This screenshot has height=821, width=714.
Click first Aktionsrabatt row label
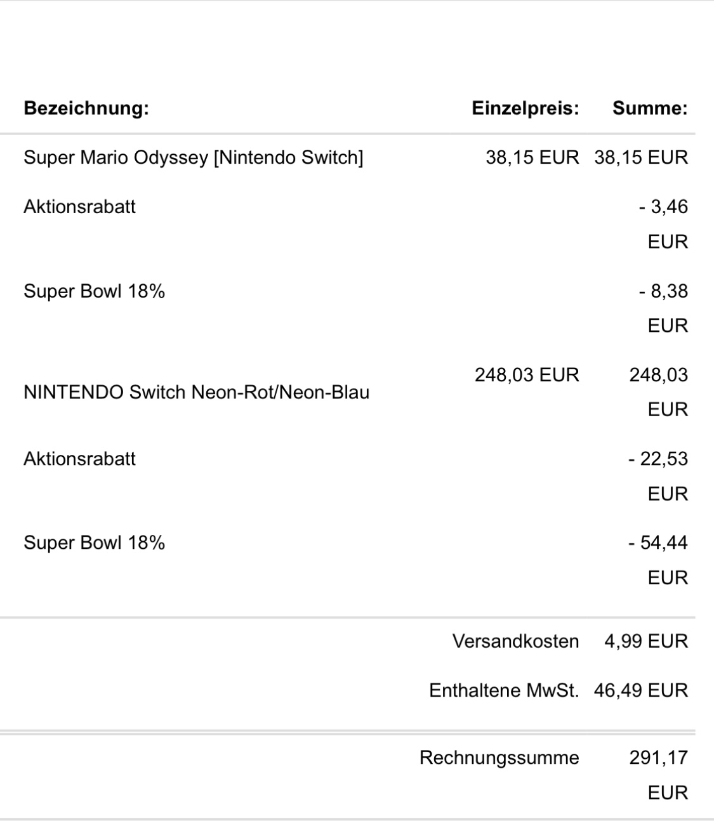[79, 207]
